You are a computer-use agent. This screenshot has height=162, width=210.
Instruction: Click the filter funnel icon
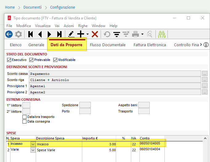coord(117,34)
